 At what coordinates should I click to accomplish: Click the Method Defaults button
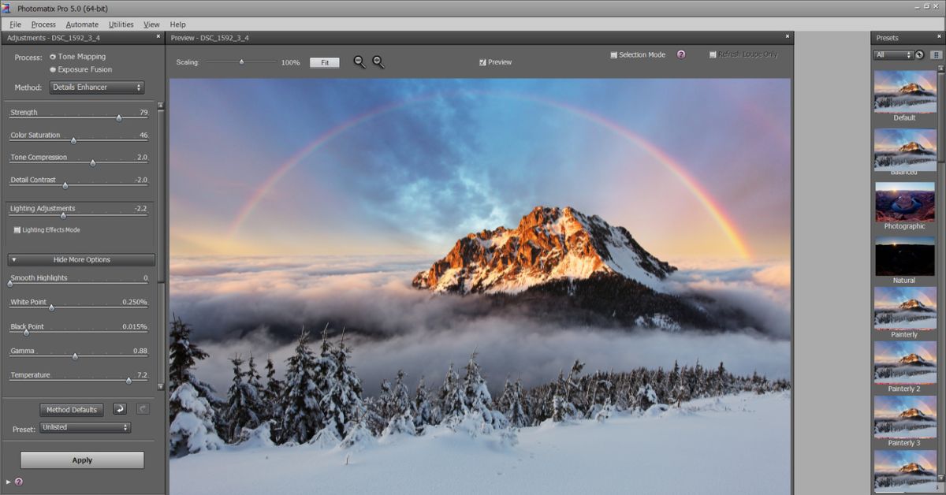pos(72,410)
